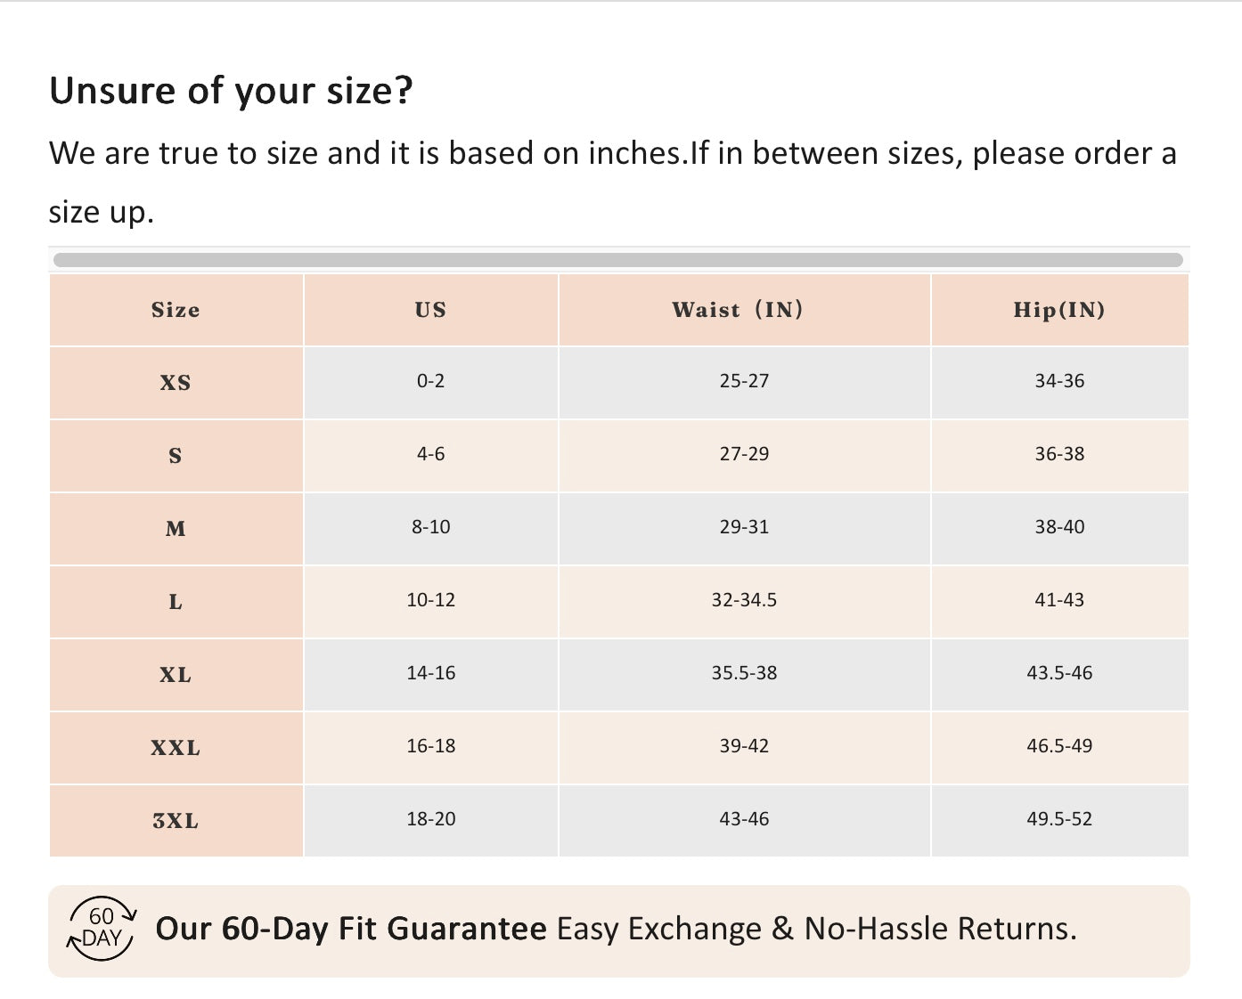Image resolution: width=1242 pixels, height=999 pixels.
Task: Click the 'Unsure of your size?' heading
Action: point(231,91)
